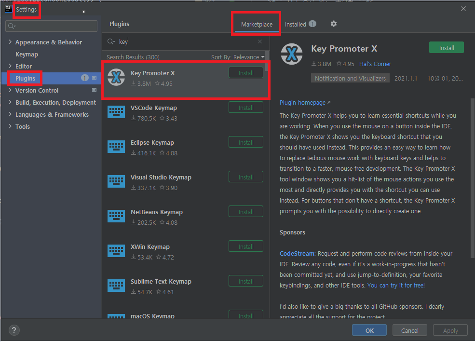Screen dimensions: 475x342
Task: Click the IntelliJ logo in title bar
Action: (9, 9)
